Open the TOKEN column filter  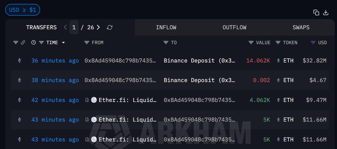(x=278, y=43)
